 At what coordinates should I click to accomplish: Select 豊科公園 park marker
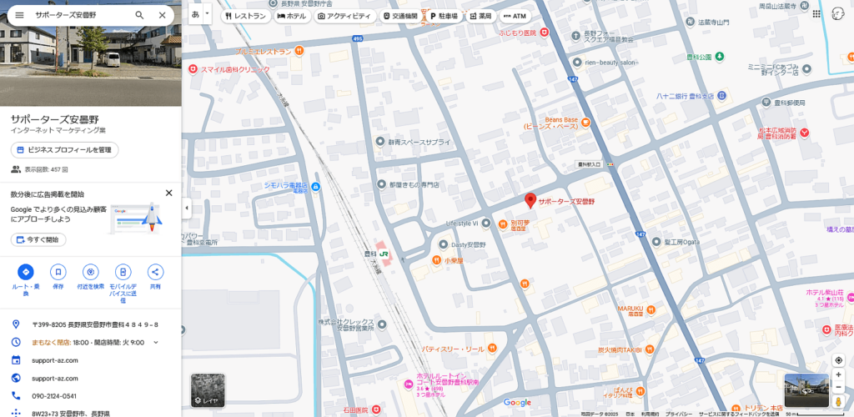pyautogui.click(x=720, y=57)
